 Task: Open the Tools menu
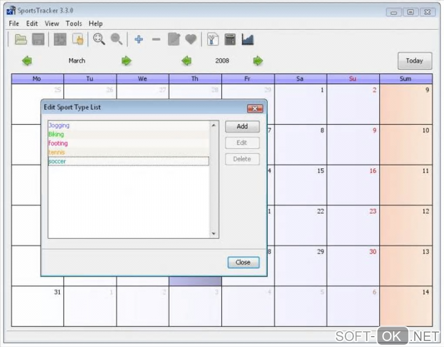[74, 23]
